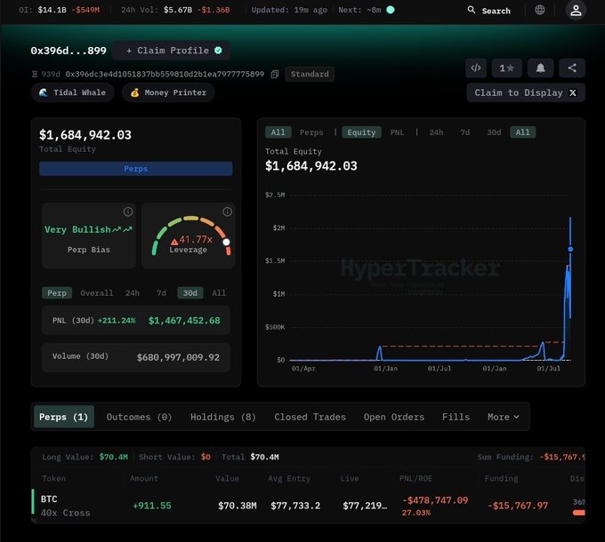Open the Perps (1) tab
This screenshot has height=542, width=605.
click(x=64, y=417)
